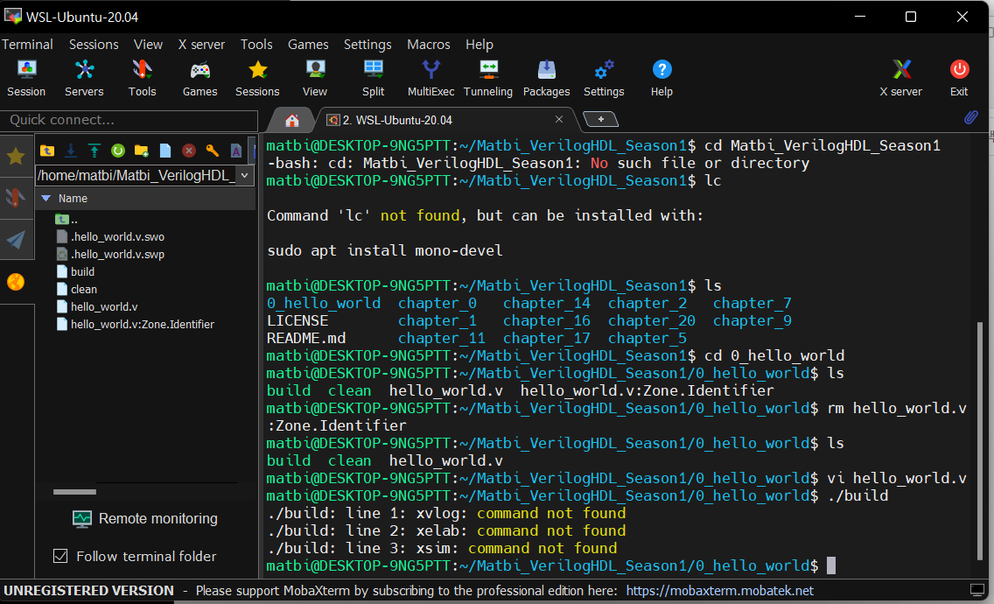Switch to the WSL-Ubuntu-20.04 tab
Screen dimensions: 994x604
396,120
